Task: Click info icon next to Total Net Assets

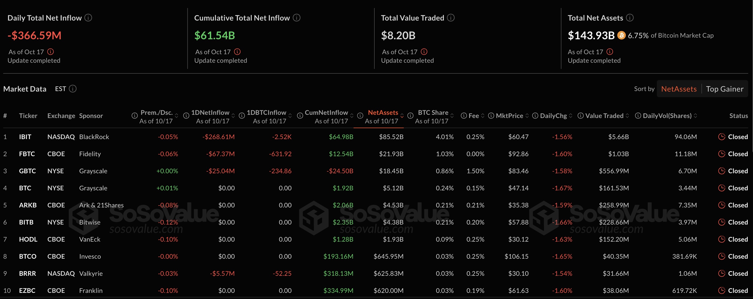Action: (x=630, y=18)
